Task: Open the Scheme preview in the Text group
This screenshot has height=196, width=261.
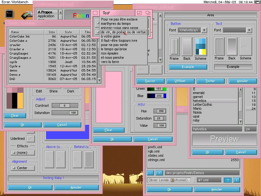Action: (246, 46)
